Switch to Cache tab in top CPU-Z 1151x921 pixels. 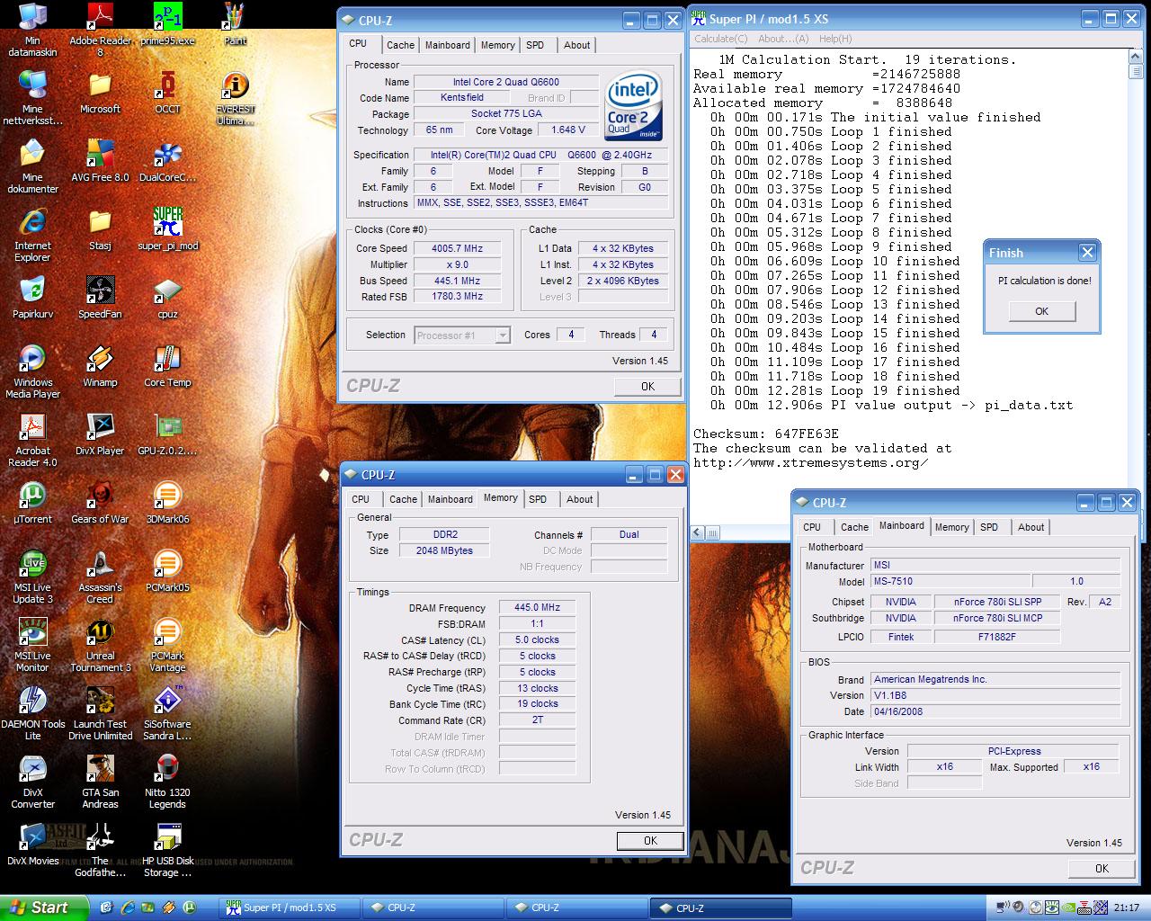400,45
